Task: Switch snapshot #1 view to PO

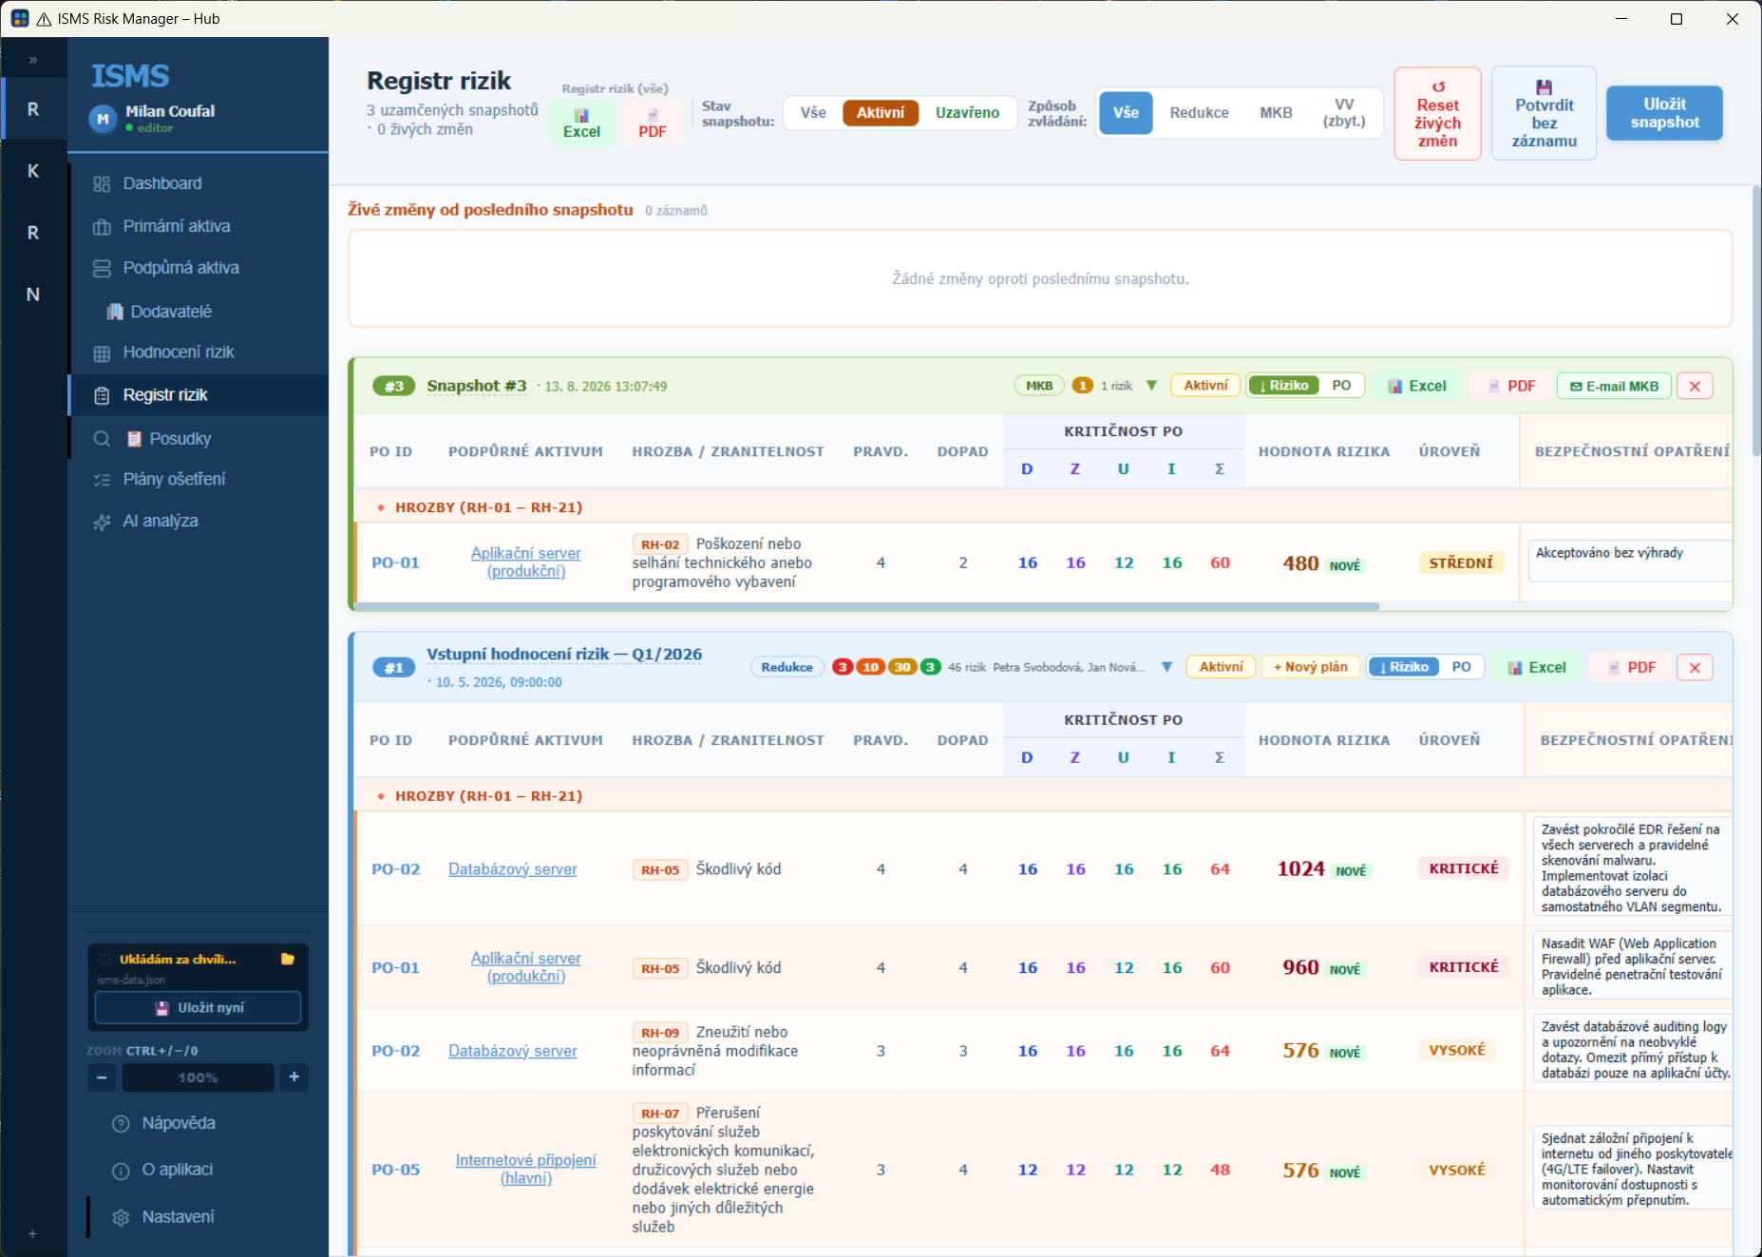Action: 1461,667
